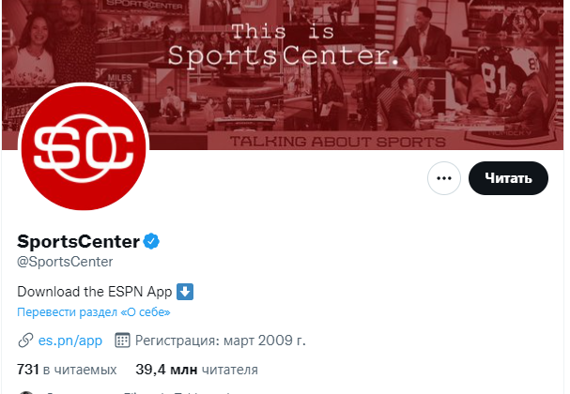Click the SportsCenter display name

pos(79,242)
